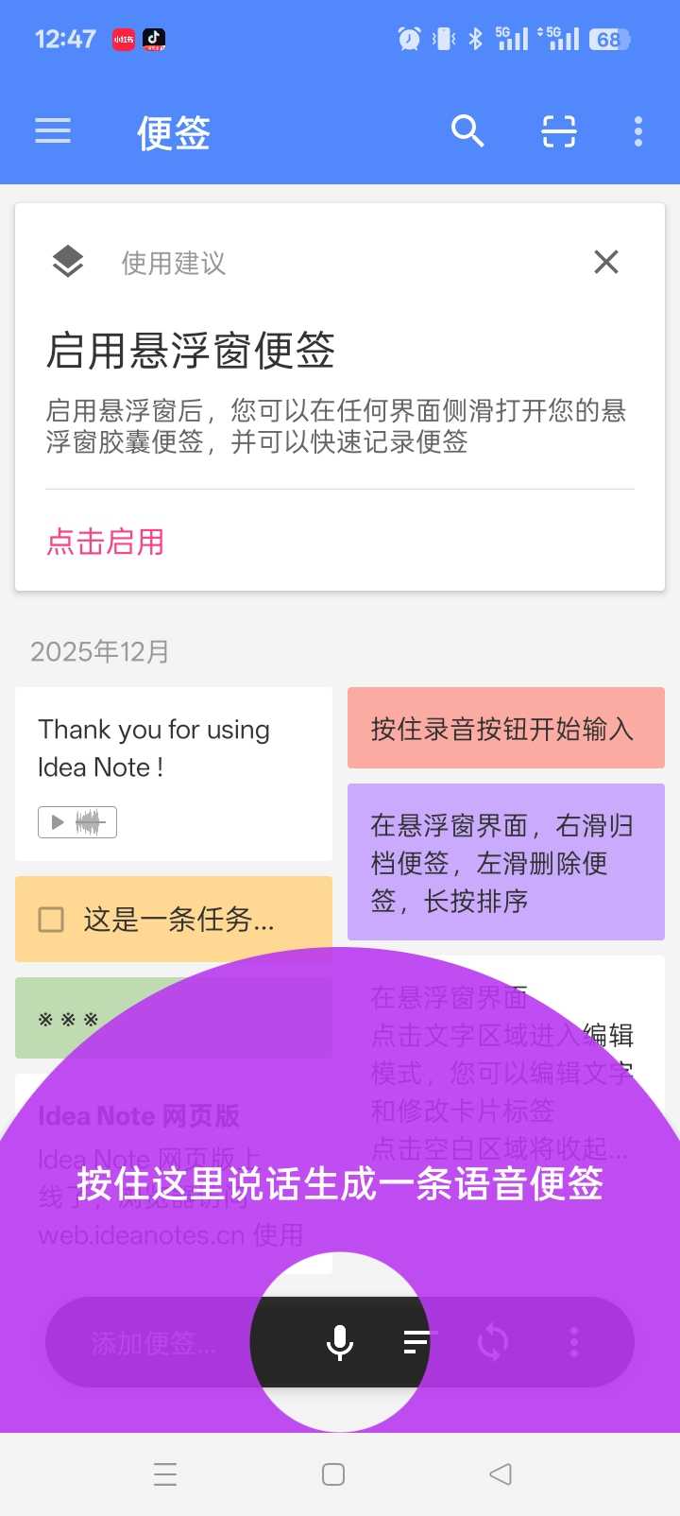Open the bottom bar three-dot menu

pos(573,1342)
